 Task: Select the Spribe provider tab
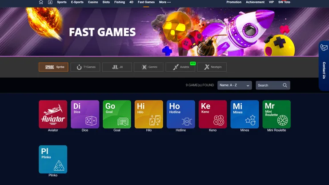point(53,67)
